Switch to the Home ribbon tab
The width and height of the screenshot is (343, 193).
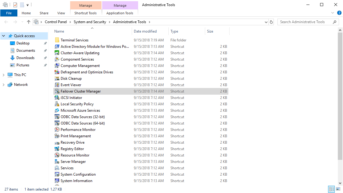point(26,13)
